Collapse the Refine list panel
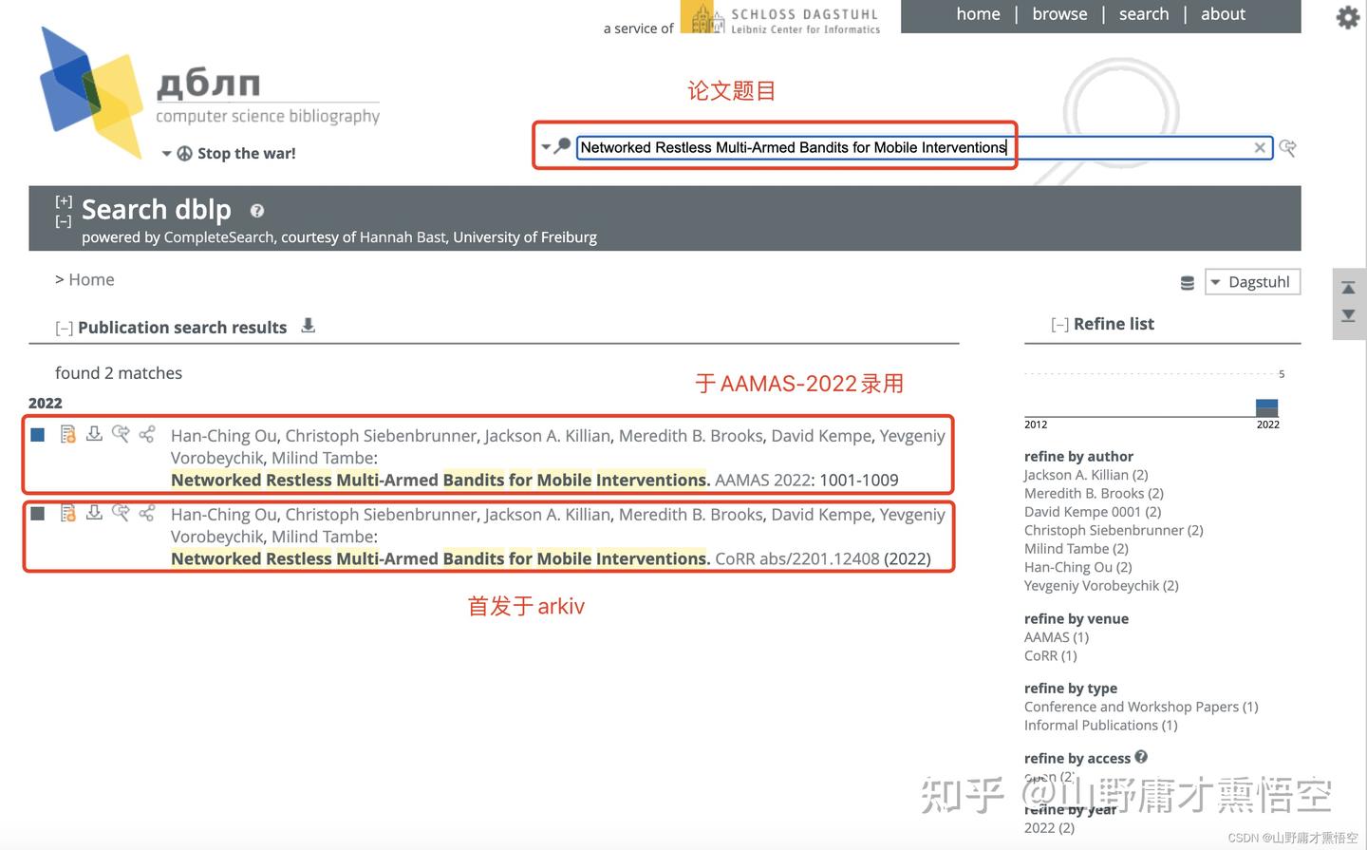Screen dimensions: 1367x850 [1059, 323]
